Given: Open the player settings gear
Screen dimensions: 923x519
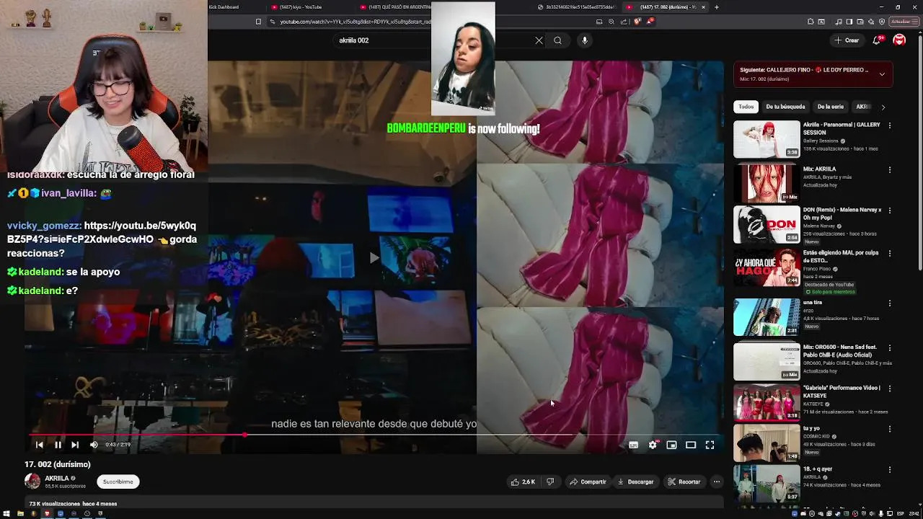Looking at the screenshot, I should coord(653,445).
